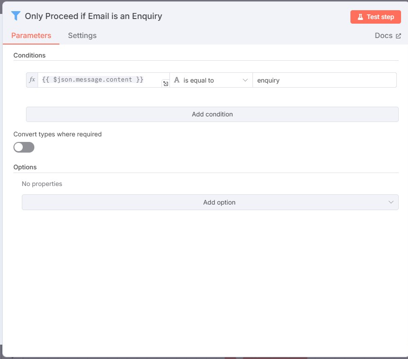Toggle Convert types where required switch
The width and height of the screenshot is (408, 359).
coord(24,147)
